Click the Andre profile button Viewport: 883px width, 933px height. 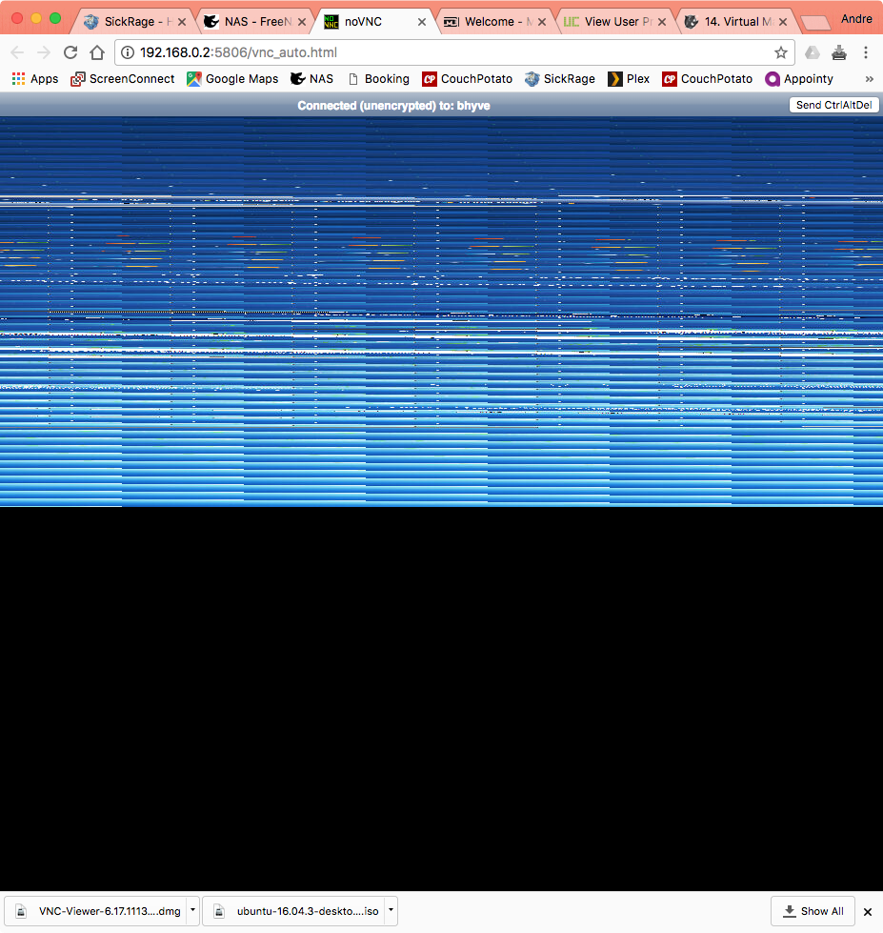856,19
